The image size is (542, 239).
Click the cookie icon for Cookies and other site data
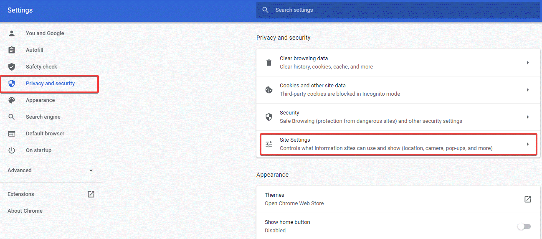point(269,90)
